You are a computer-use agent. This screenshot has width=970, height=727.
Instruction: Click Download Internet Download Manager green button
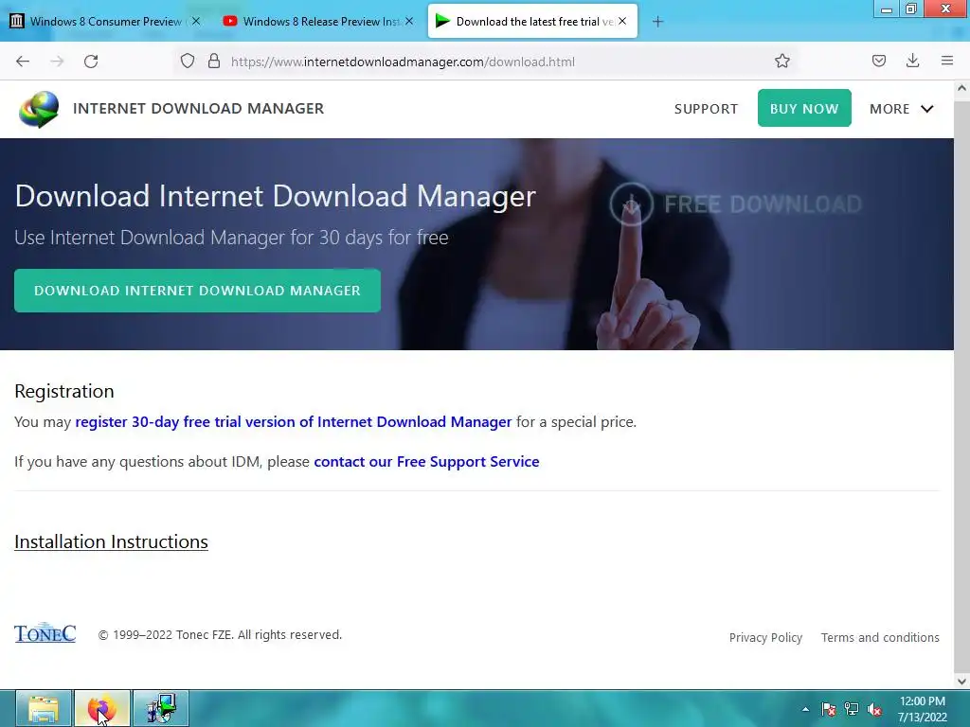pyautogui.click(x=197, y=291)
